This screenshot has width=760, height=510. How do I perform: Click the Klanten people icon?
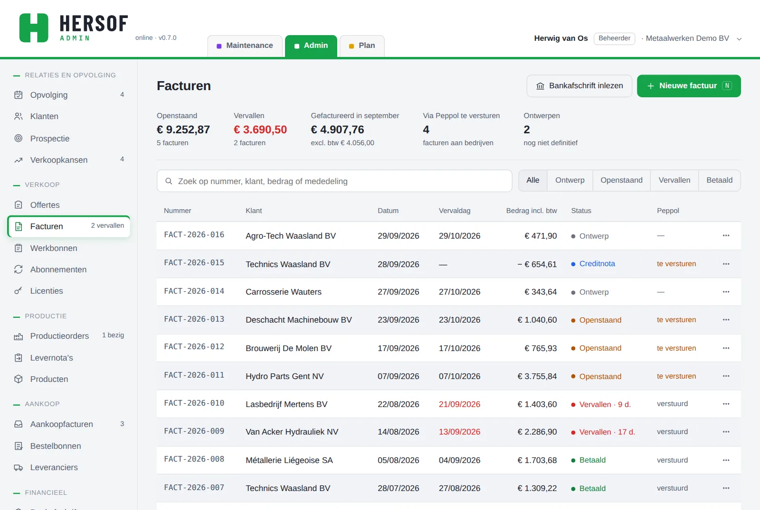[19, 116]
